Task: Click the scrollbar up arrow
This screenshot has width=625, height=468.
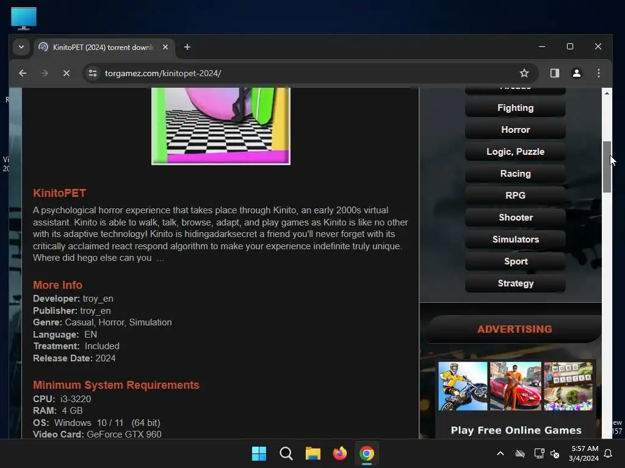Action: (607, 93)
